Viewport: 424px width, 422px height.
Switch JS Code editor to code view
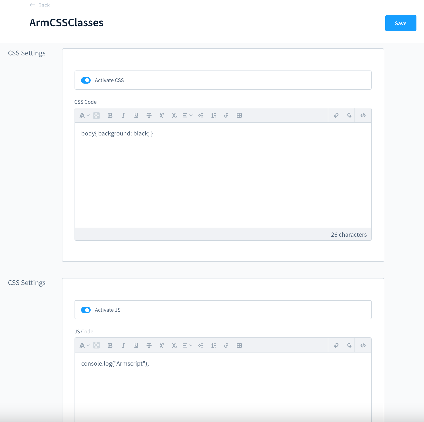pos(363,345)
